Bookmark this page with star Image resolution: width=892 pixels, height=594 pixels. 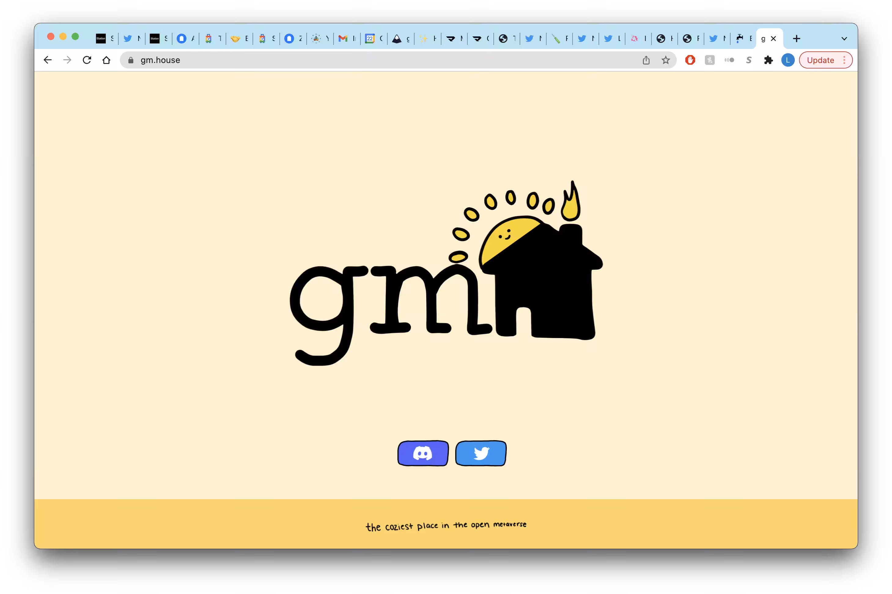click(x=665, y=60)
